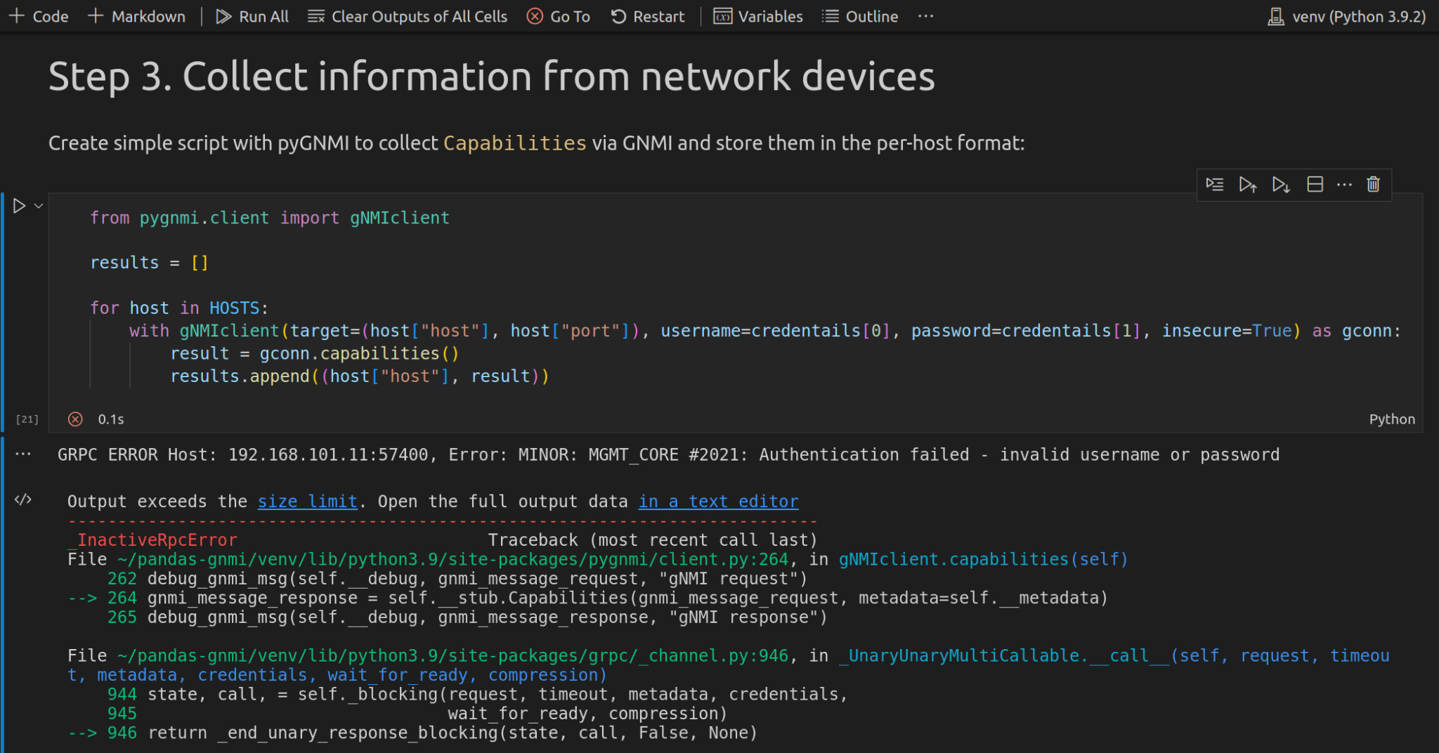1439x753 pixels.
Task: Restart the notebook kernel
Action: [647, 15]
